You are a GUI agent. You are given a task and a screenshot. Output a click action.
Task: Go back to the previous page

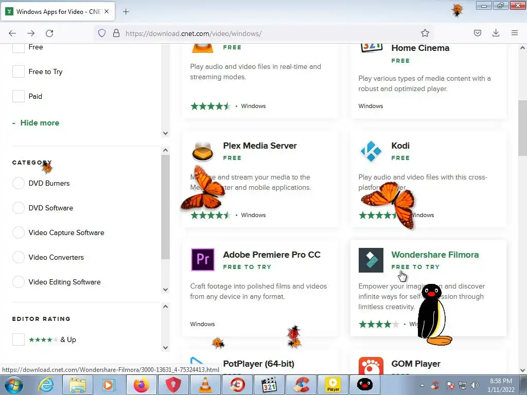point(12,33)
